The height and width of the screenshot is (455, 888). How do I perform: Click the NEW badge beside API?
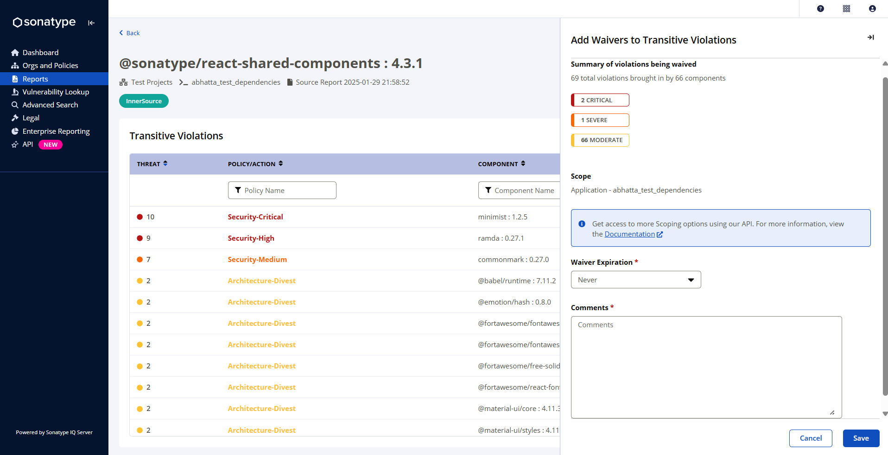(x=51, y=145)
